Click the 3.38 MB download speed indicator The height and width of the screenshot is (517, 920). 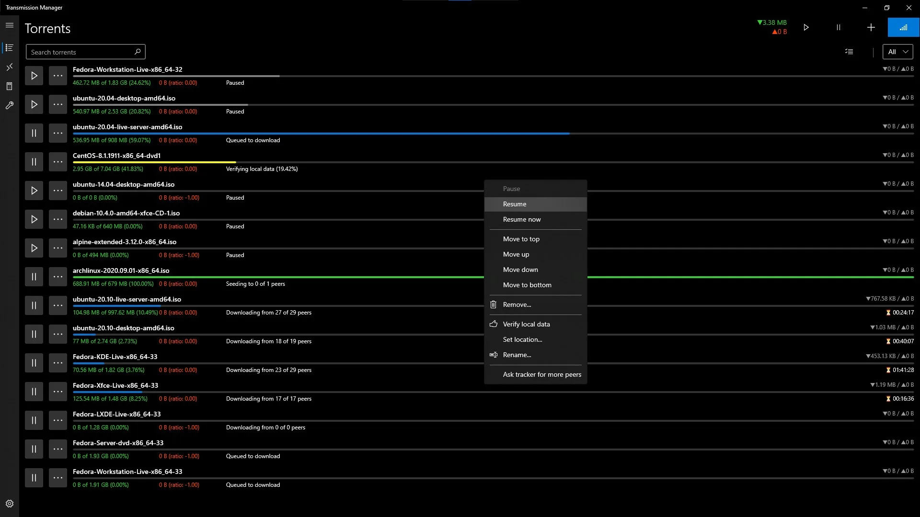pyautogui.click(x=772, y=22)
